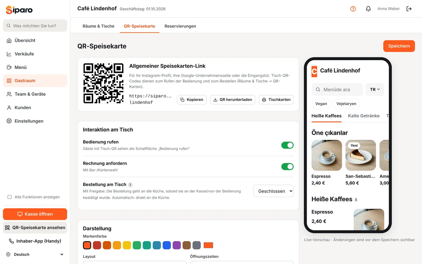Image resolution: width=422 pixels, height=264 pixels.
Task: Click the logout icon
Action: (x=409, y=9)
